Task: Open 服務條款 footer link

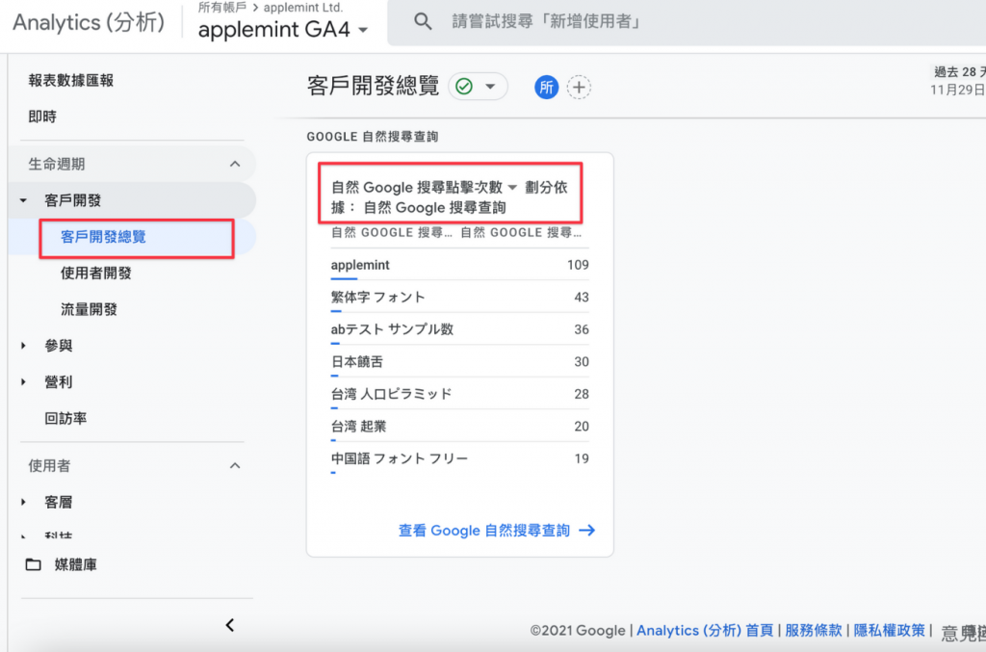Action: [x=813, y=630]
